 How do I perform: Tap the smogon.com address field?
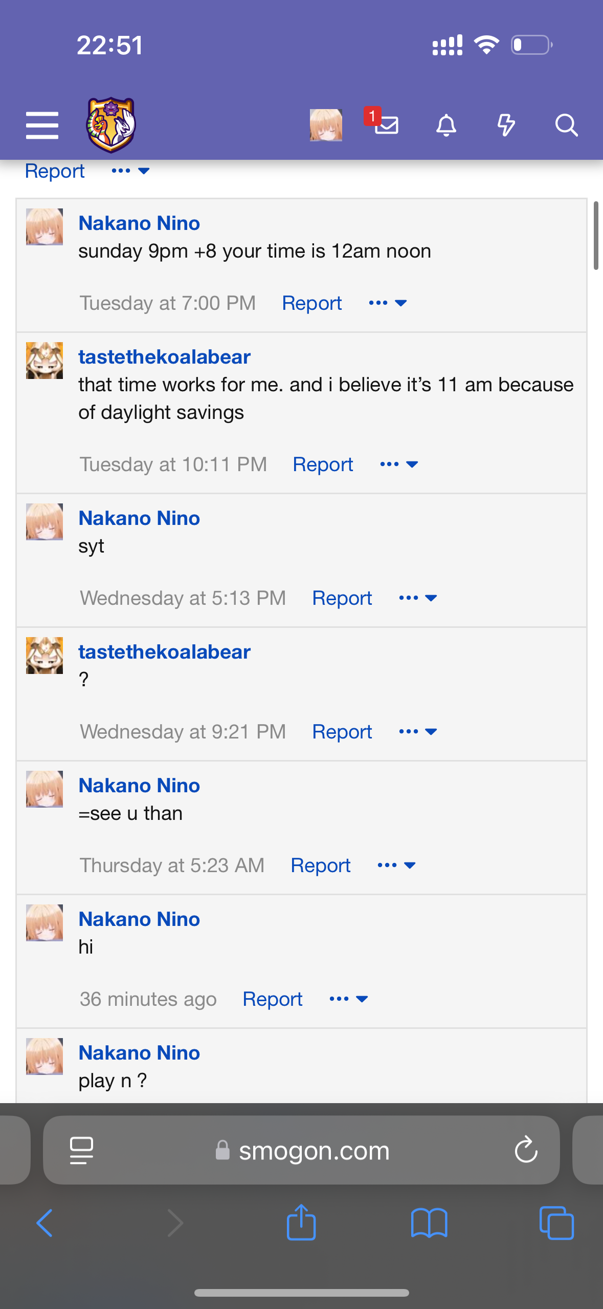313,1150
